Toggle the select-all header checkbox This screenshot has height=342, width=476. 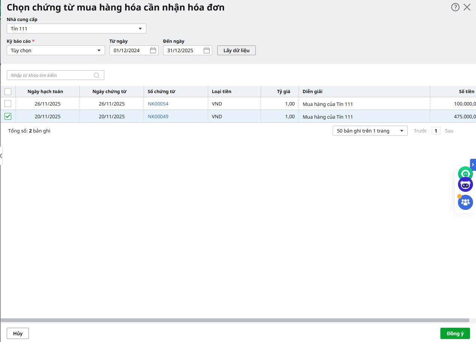click(8, 92)
